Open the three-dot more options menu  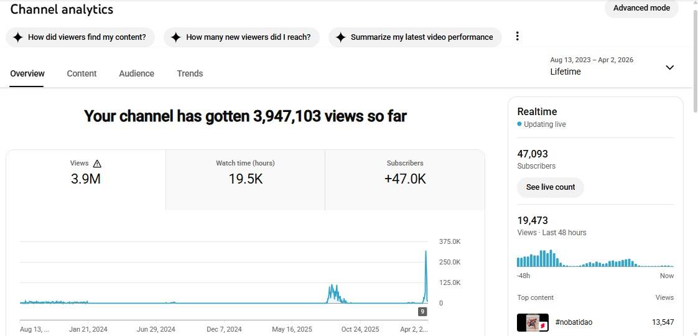pyautogui.click(x=517, y=36)
